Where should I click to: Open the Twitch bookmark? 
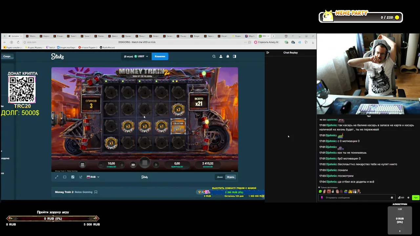click(x=51, y=48)
